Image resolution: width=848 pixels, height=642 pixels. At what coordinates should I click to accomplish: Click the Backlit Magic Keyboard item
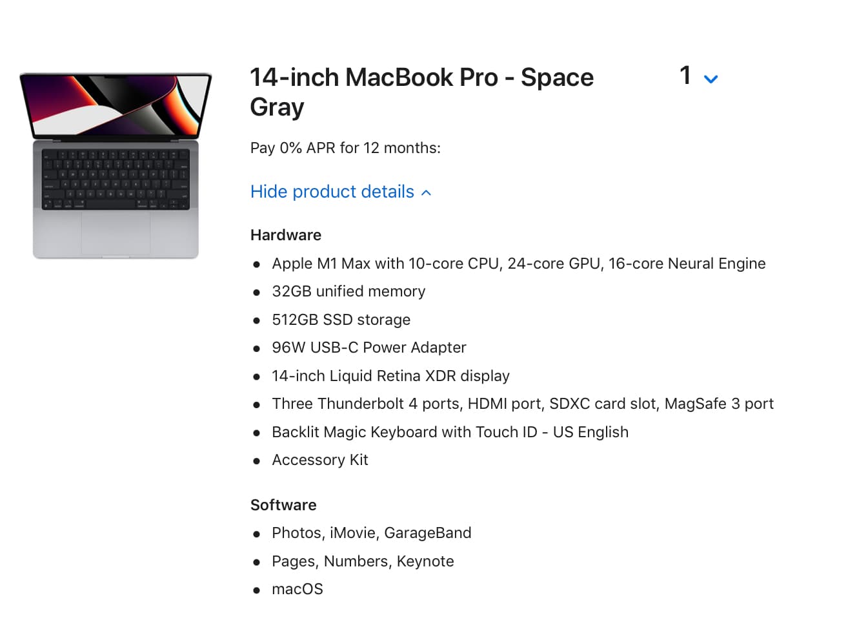click(x=450, y=432)
